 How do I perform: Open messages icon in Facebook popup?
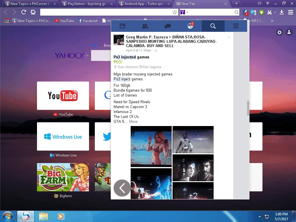point(168,26)
